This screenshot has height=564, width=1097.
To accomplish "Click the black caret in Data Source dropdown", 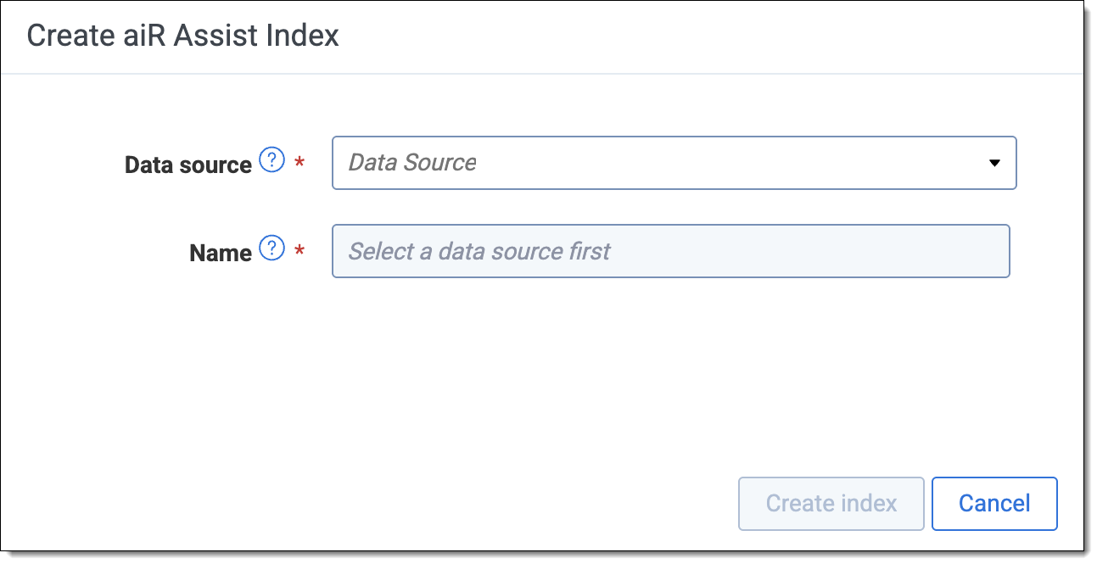I will click(995, 163).
